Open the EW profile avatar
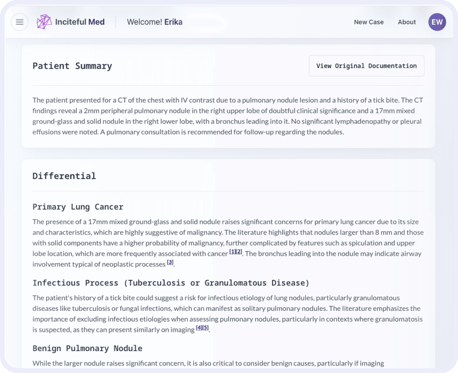The height and width of the screenshot is (373, 458). click(437, 22)
